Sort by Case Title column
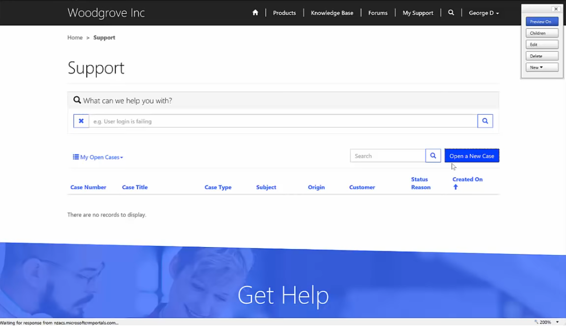 135,187
